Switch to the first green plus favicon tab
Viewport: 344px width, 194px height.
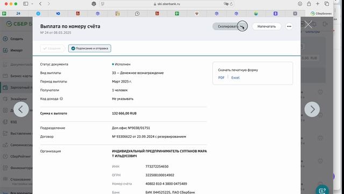(4, 13)
